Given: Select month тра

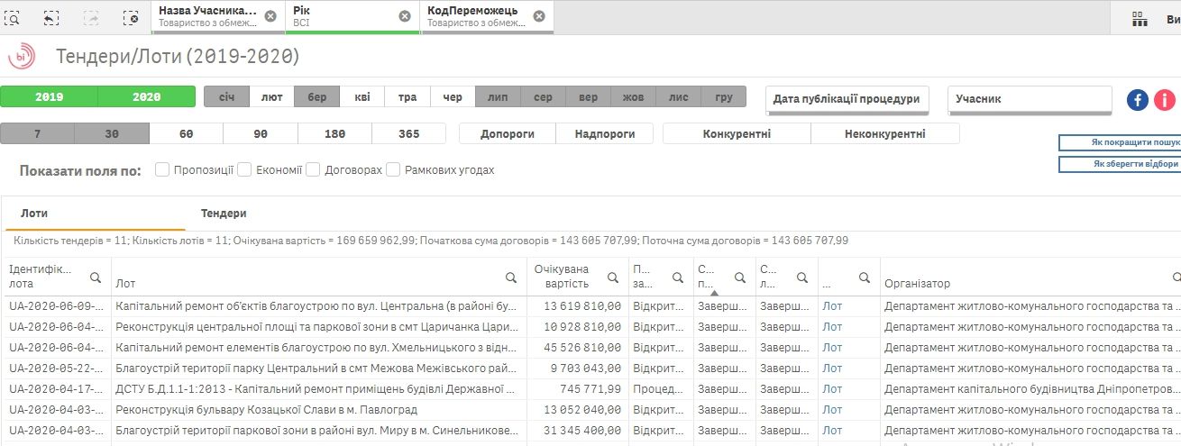Looking at the screenshot, I should click(x=407, y=96).
